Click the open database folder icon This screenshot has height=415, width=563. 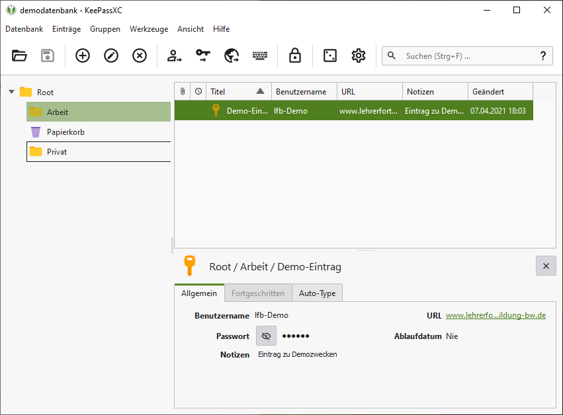[20, 56]
